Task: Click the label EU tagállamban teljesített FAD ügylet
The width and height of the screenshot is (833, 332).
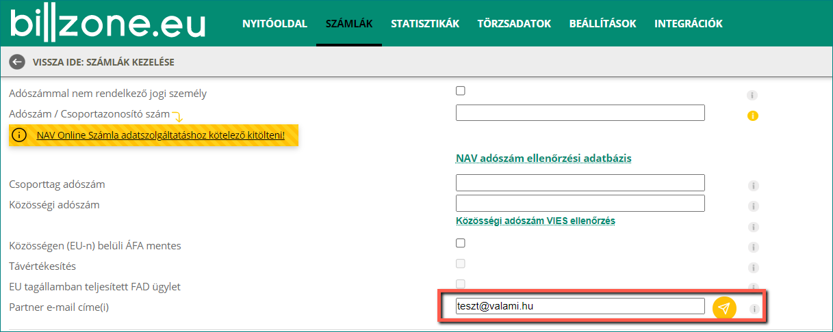Action: (95, 286)
